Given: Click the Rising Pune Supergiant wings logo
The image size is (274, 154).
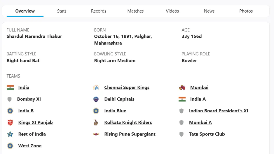Looking at the screenshot, I should coord(96,134).
